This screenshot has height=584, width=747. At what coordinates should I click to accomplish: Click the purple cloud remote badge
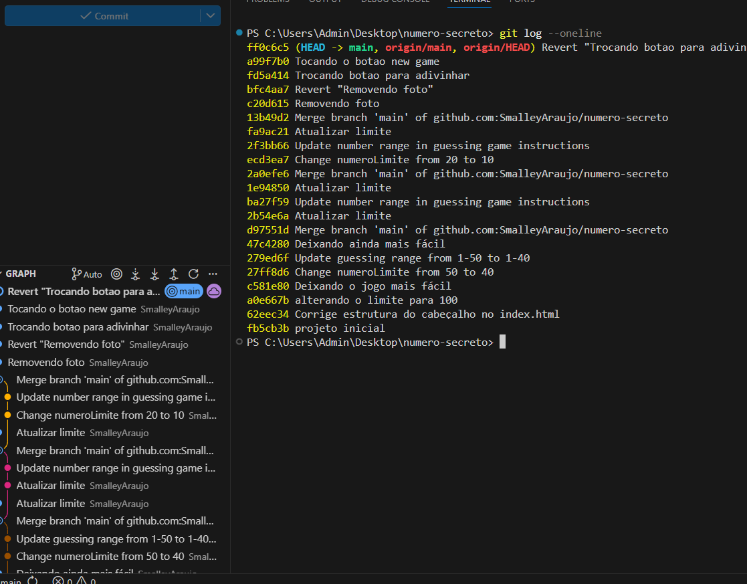point(213,291)
